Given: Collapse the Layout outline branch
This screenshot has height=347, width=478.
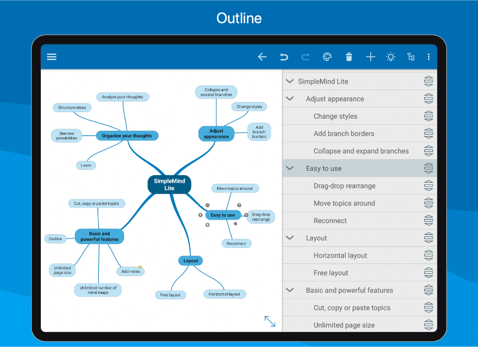Looking at the screenshot, I should pyautogui.click(x=290, y=238).
